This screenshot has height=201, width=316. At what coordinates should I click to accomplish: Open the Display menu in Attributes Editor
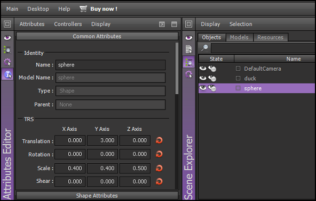(x=101, y=24)
